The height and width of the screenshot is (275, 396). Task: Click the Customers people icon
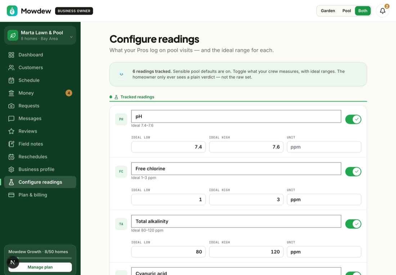pos(12,67)
